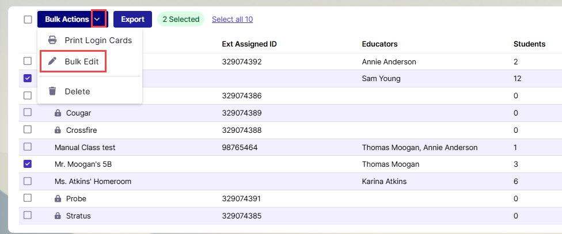Open the Probe class name

(76, 198)
